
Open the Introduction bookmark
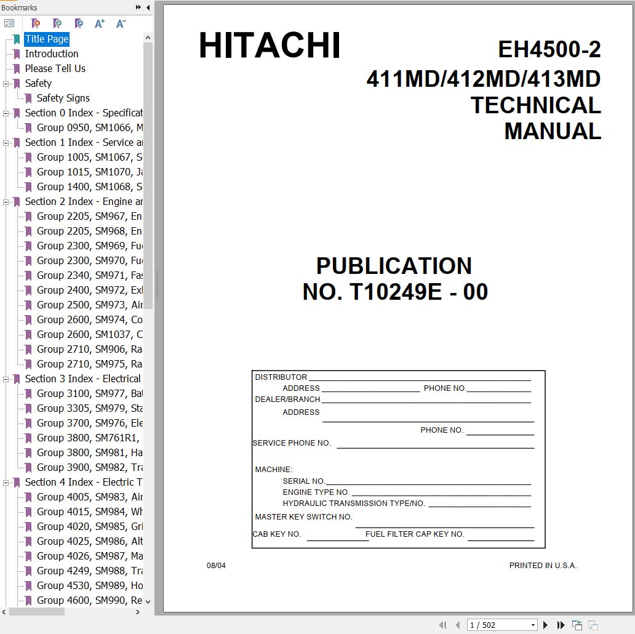[x=52, y=54]
